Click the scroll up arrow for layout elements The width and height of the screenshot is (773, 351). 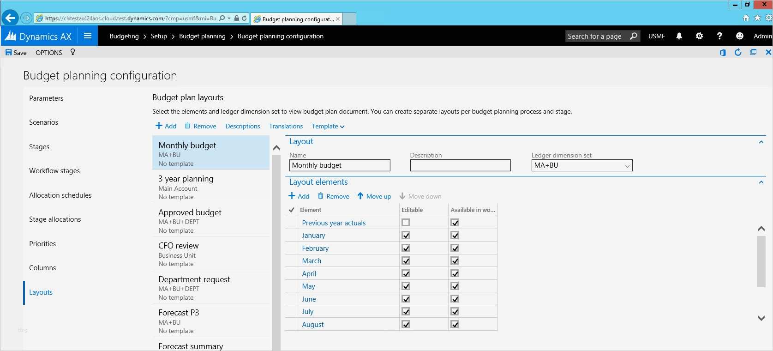[x=761, y=229]
